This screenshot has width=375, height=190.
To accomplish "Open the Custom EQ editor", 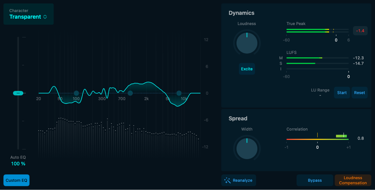I will coord(16,180).
